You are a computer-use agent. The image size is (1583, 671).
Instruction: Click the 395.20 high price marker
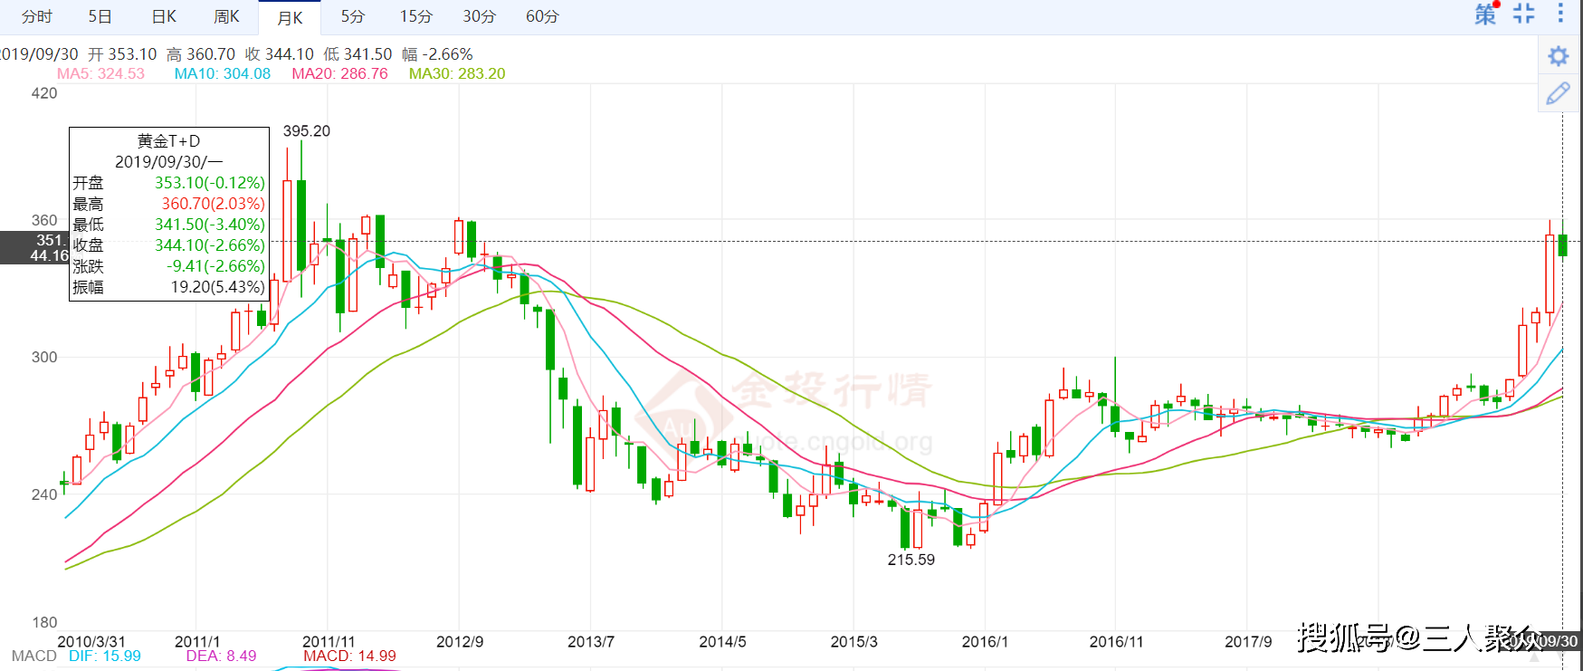(x=307, y=130)
